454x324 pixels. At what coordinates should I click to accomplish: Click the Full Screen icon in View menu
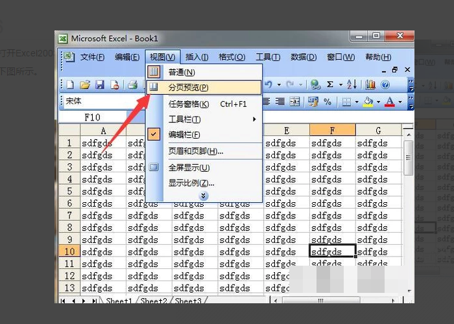click(154, 167)
